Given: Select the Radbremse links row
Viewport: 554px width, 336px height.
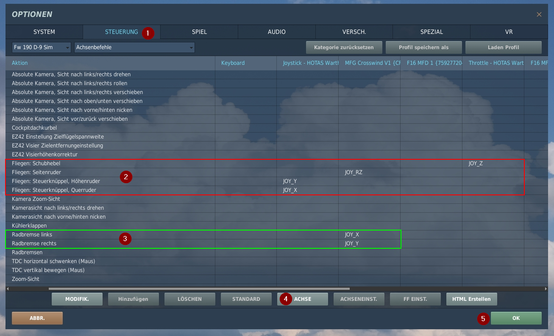Looking at the screenshot, I should (x=32, y=235).
